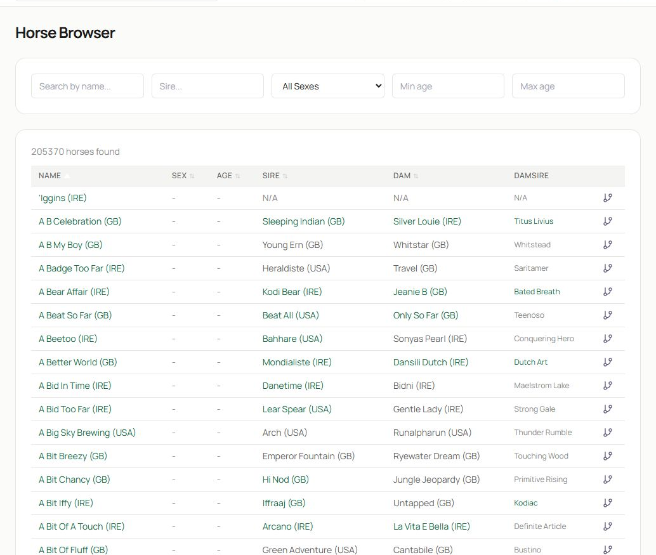Open sire Sleeping Indian (GB)
This screenshot has height=555, width=656.
[x=303, y=221]
